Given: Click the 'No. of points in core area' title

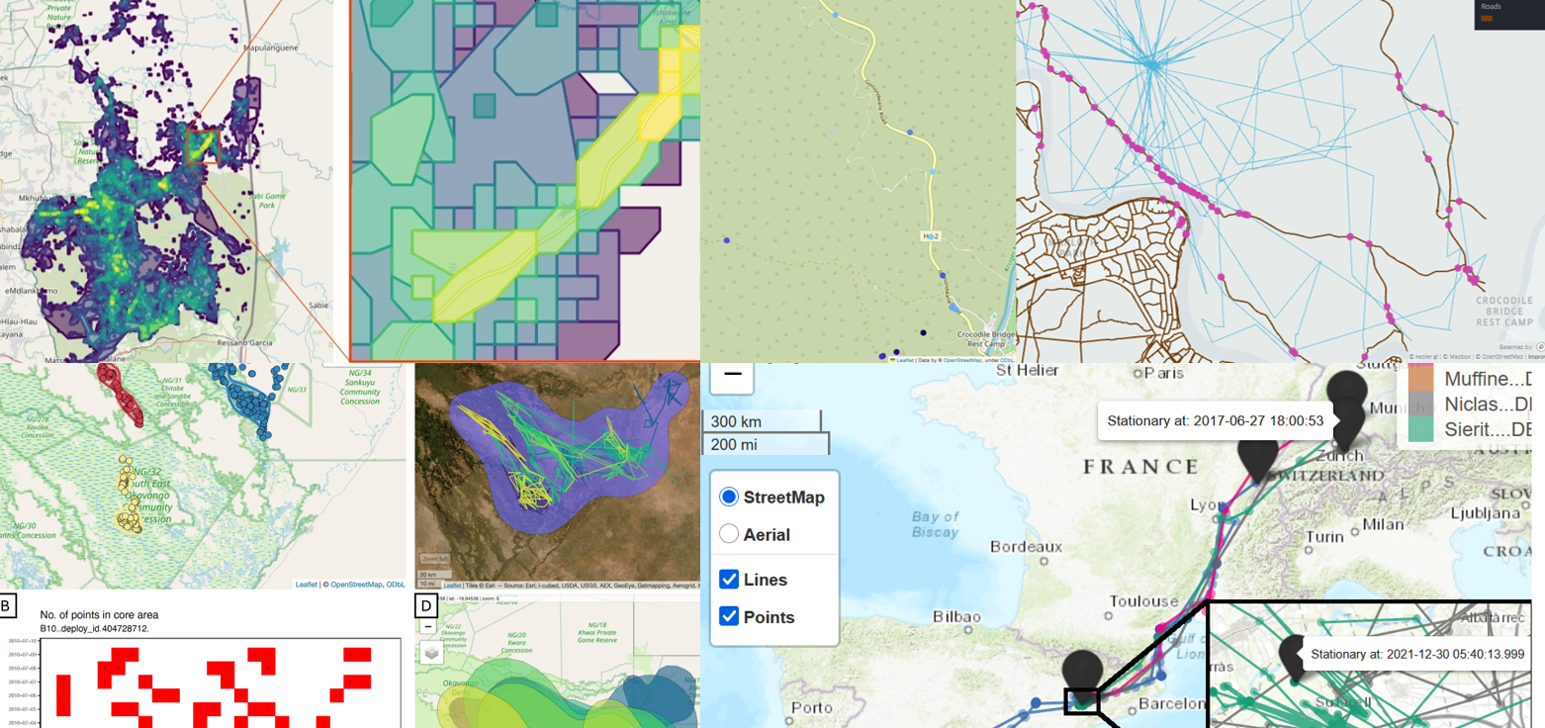Looking at the screenshot, I should [x=99, y=614].
